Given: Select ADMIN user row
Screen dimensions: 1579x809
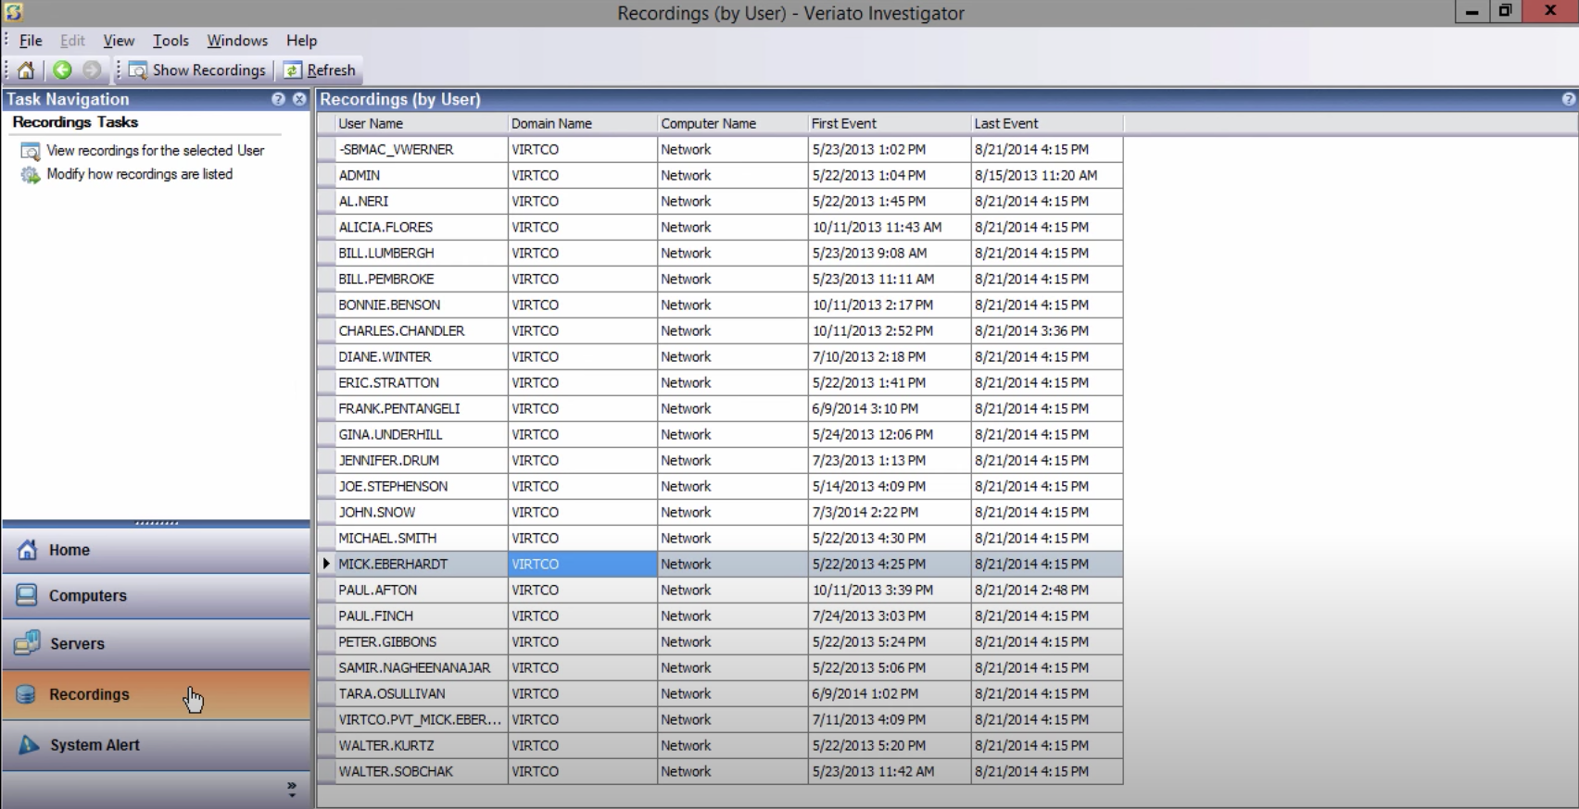Looking at the screenshot, I should tap(720, 175).
